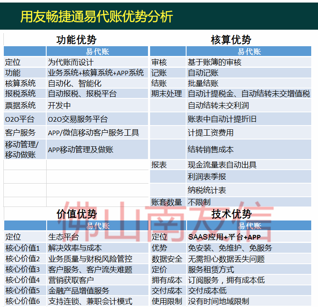Click the "APP/微信移动客户服务工具" cell
The height and width of the screenshot is (307, 318).
click(97, 133)
